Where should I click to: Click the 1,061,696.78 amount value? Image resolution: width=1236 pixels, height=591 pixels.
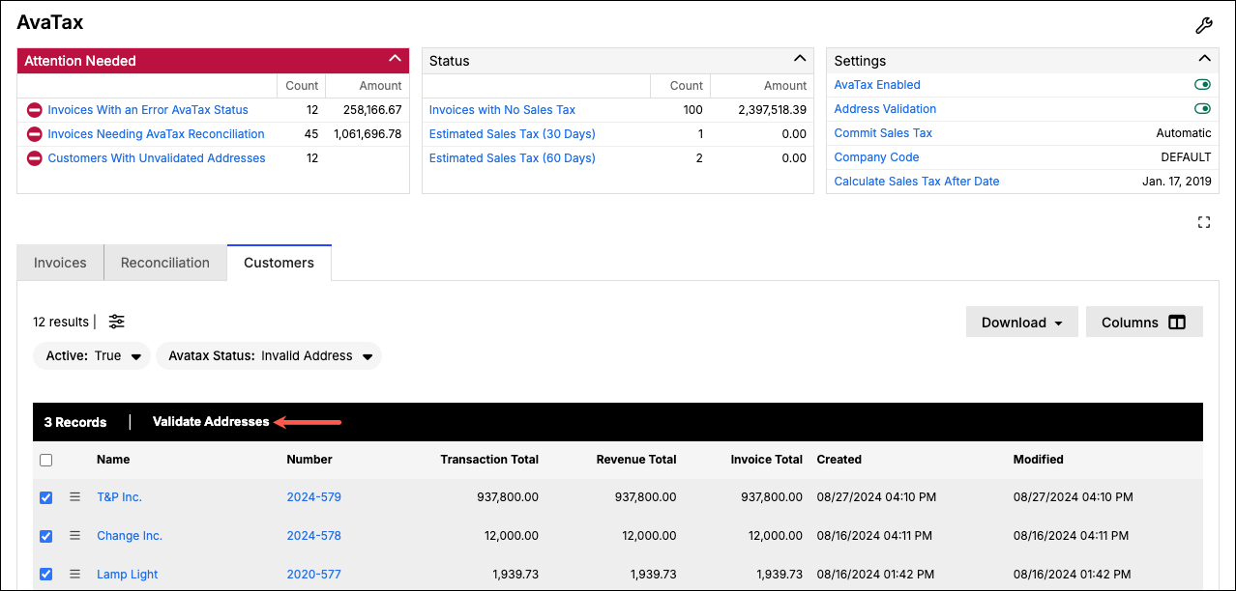pos(368,134)
